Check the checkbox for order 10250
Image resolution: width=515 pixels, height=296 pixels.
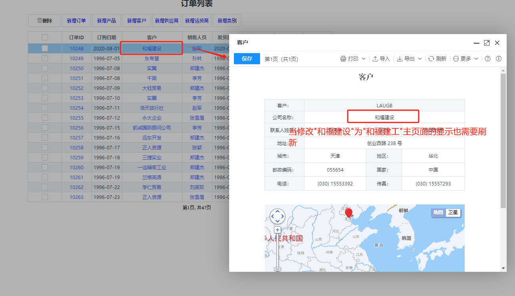pyautogui.click(x=45, y=68)
